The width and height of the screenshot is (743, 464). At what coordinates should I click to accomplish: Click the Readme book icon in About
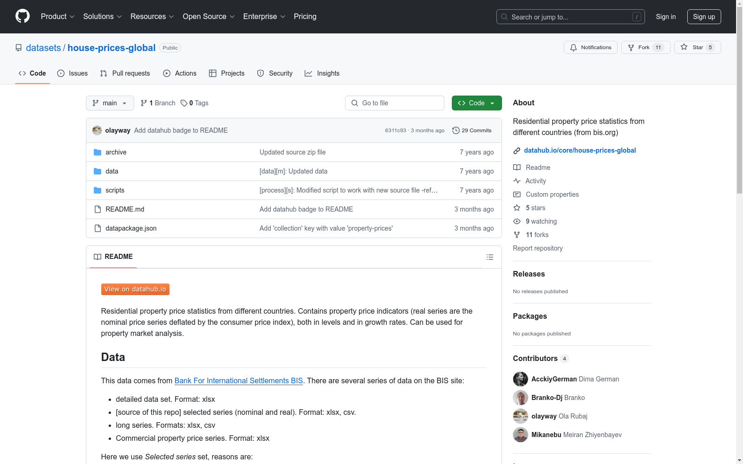[517, 168]
